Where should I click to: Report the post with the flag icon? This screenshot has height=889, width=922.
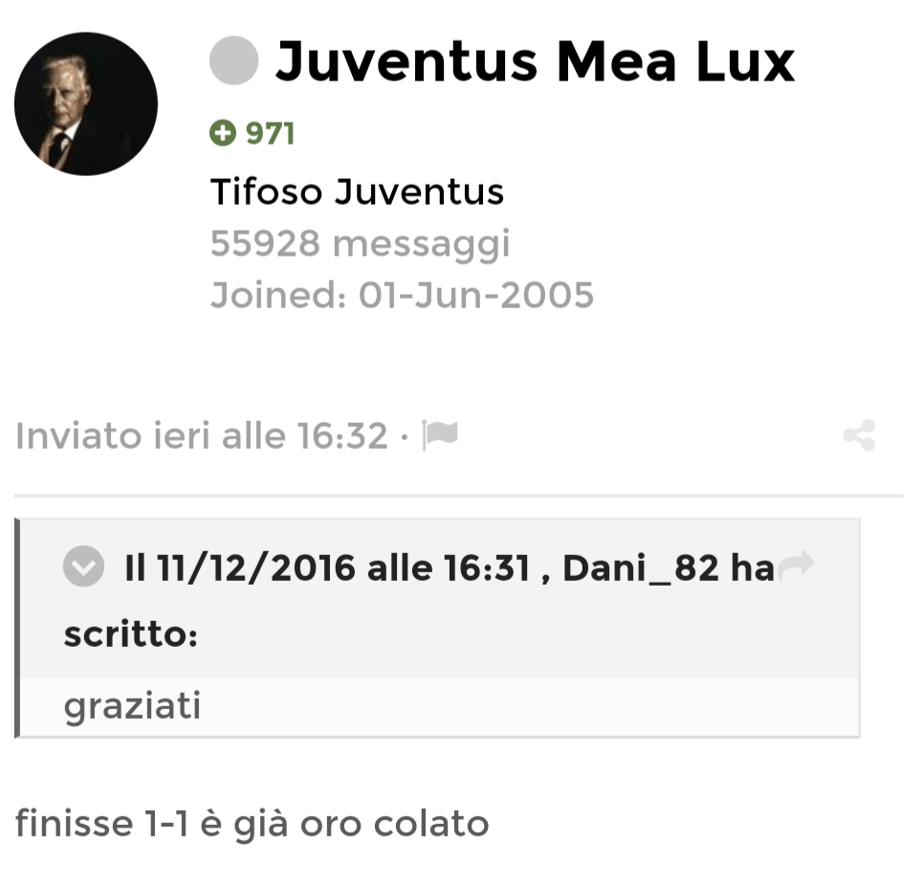click(x=440, y=435)
